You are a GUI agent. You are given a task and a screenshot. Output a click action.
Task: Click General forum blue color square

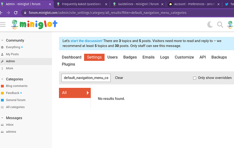coord(2,100)
